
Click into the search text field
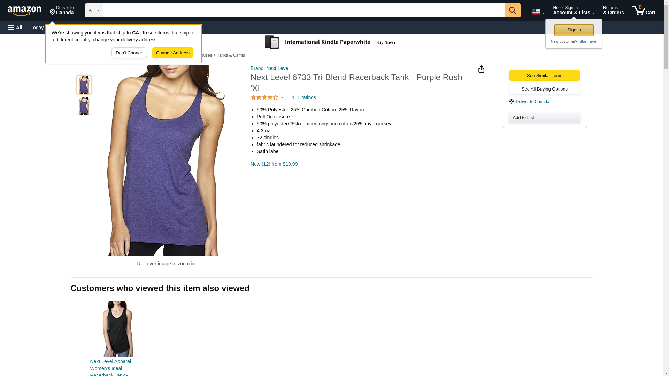pyautogui.click(x=303, y=10)
